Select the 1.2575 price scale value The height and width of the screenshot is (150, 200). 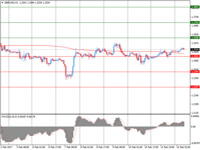click(x=195, y=43)
